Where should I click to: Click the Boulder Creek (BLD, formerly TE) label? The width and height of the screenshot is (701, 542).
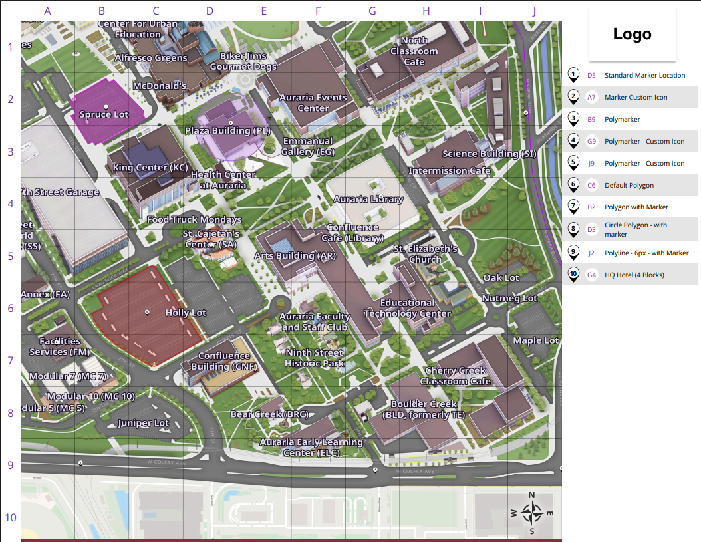click(424, 409)
